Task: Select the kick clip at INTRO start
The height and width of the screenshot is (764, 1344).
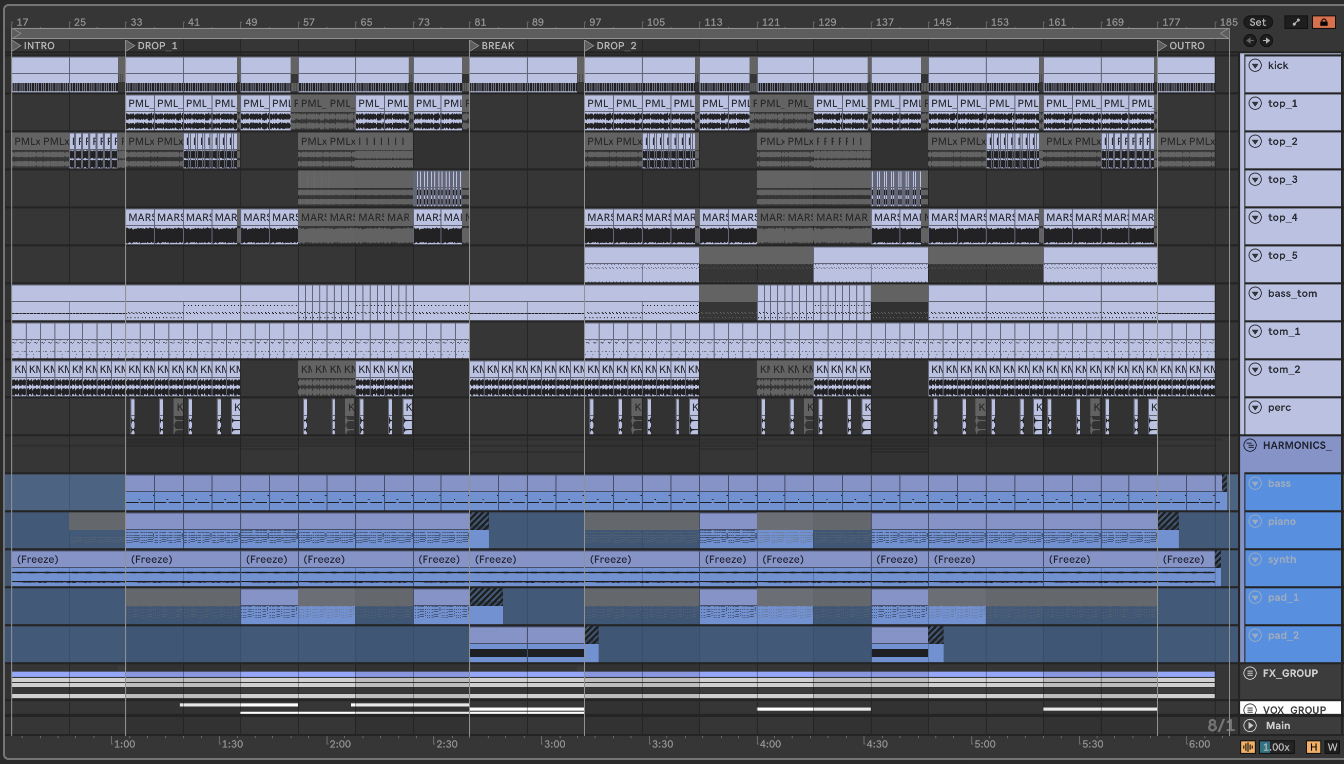Action: [x=41, y=74]
